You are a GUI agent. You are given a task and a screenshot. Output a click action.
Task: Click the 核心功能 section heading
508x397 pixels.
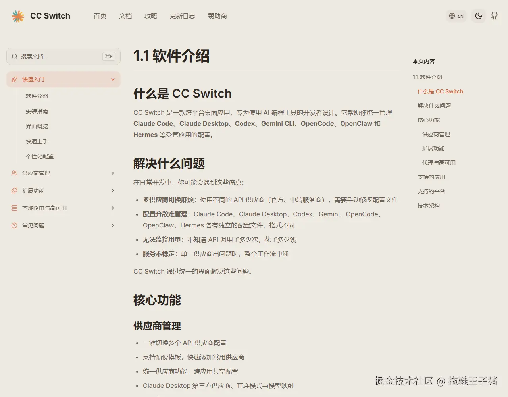157,300
